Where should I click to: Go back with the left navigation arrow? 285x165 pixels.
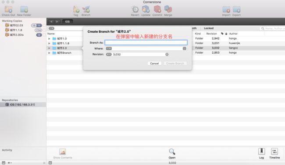click(51, 22)
